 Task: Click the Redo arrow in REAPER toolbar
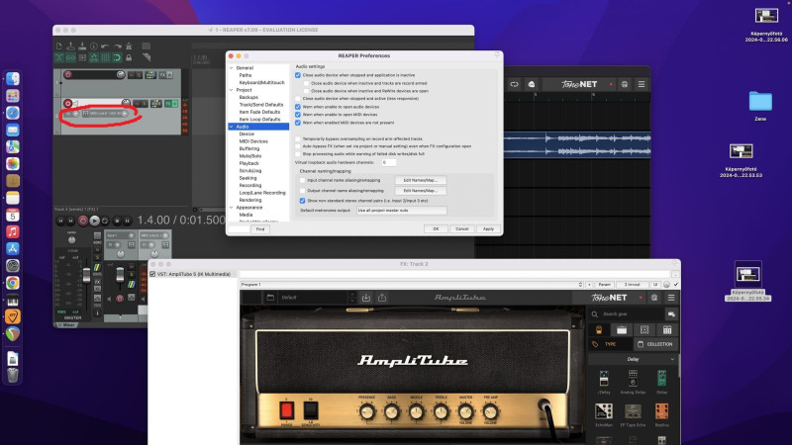tap(117, 45)
